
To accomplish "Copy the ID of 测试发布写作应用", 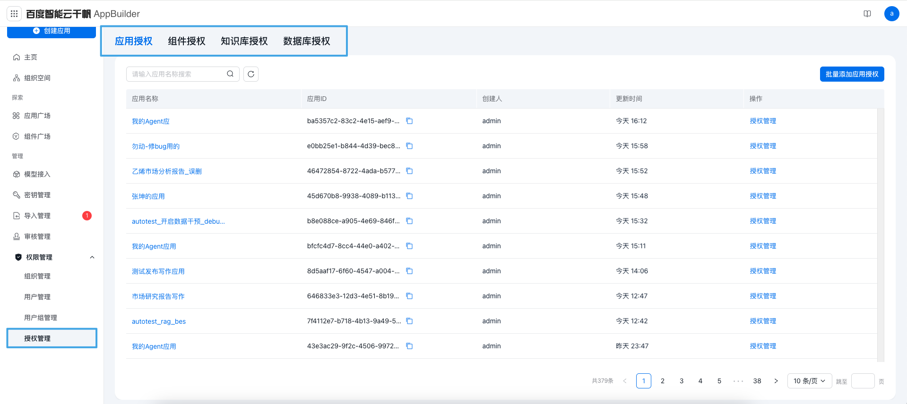I will (409, 271).
